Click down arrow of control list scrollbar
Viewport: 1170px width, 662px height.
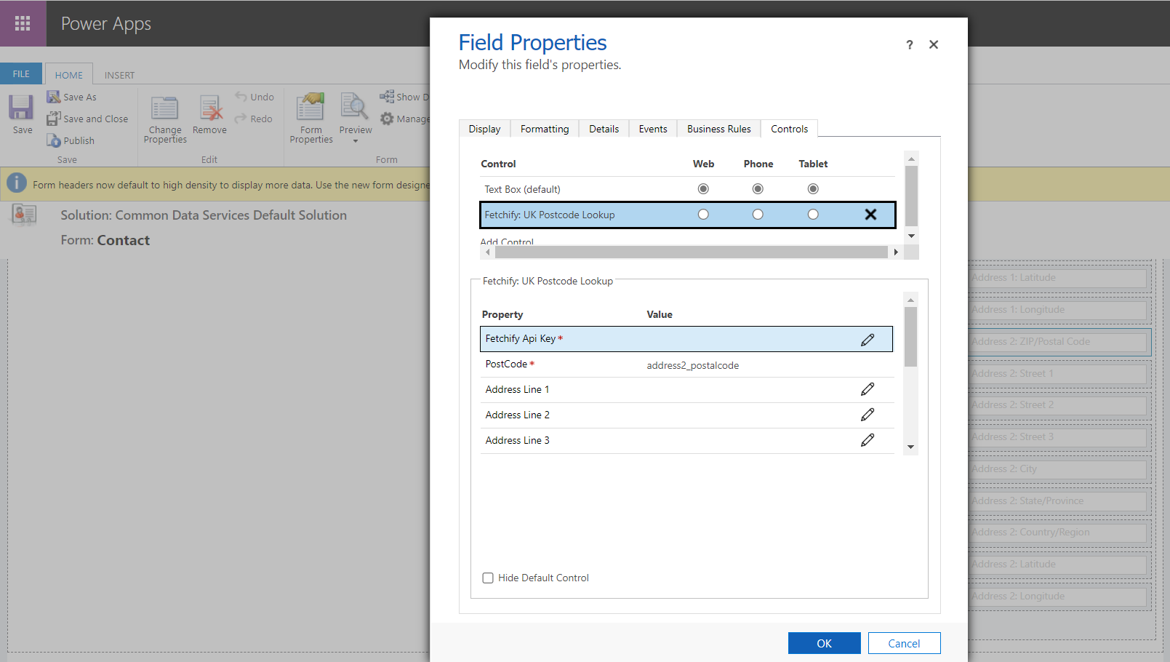(911, 236)
